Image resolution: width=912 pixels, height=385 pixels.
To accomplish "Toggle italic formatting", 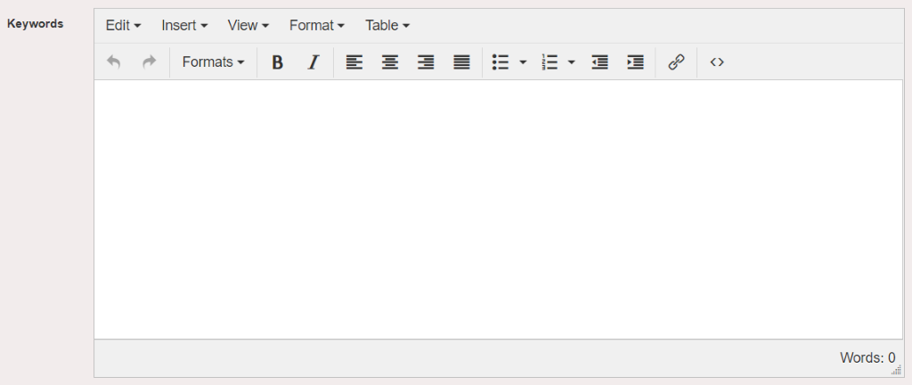I will [x=313, y=62].
